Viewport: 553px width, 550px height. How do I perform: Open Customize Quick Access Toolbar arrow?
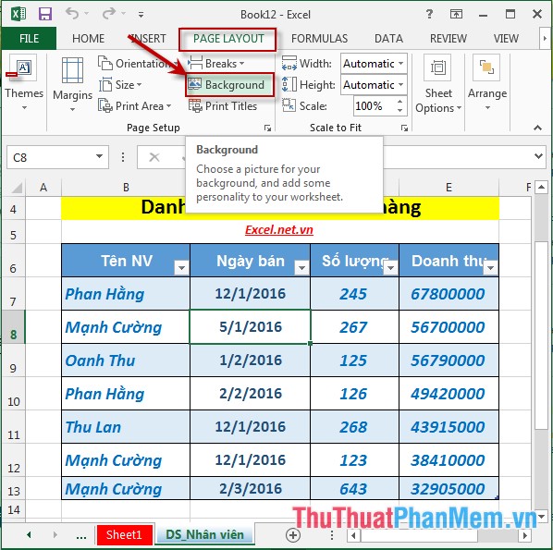click(141, 15)
